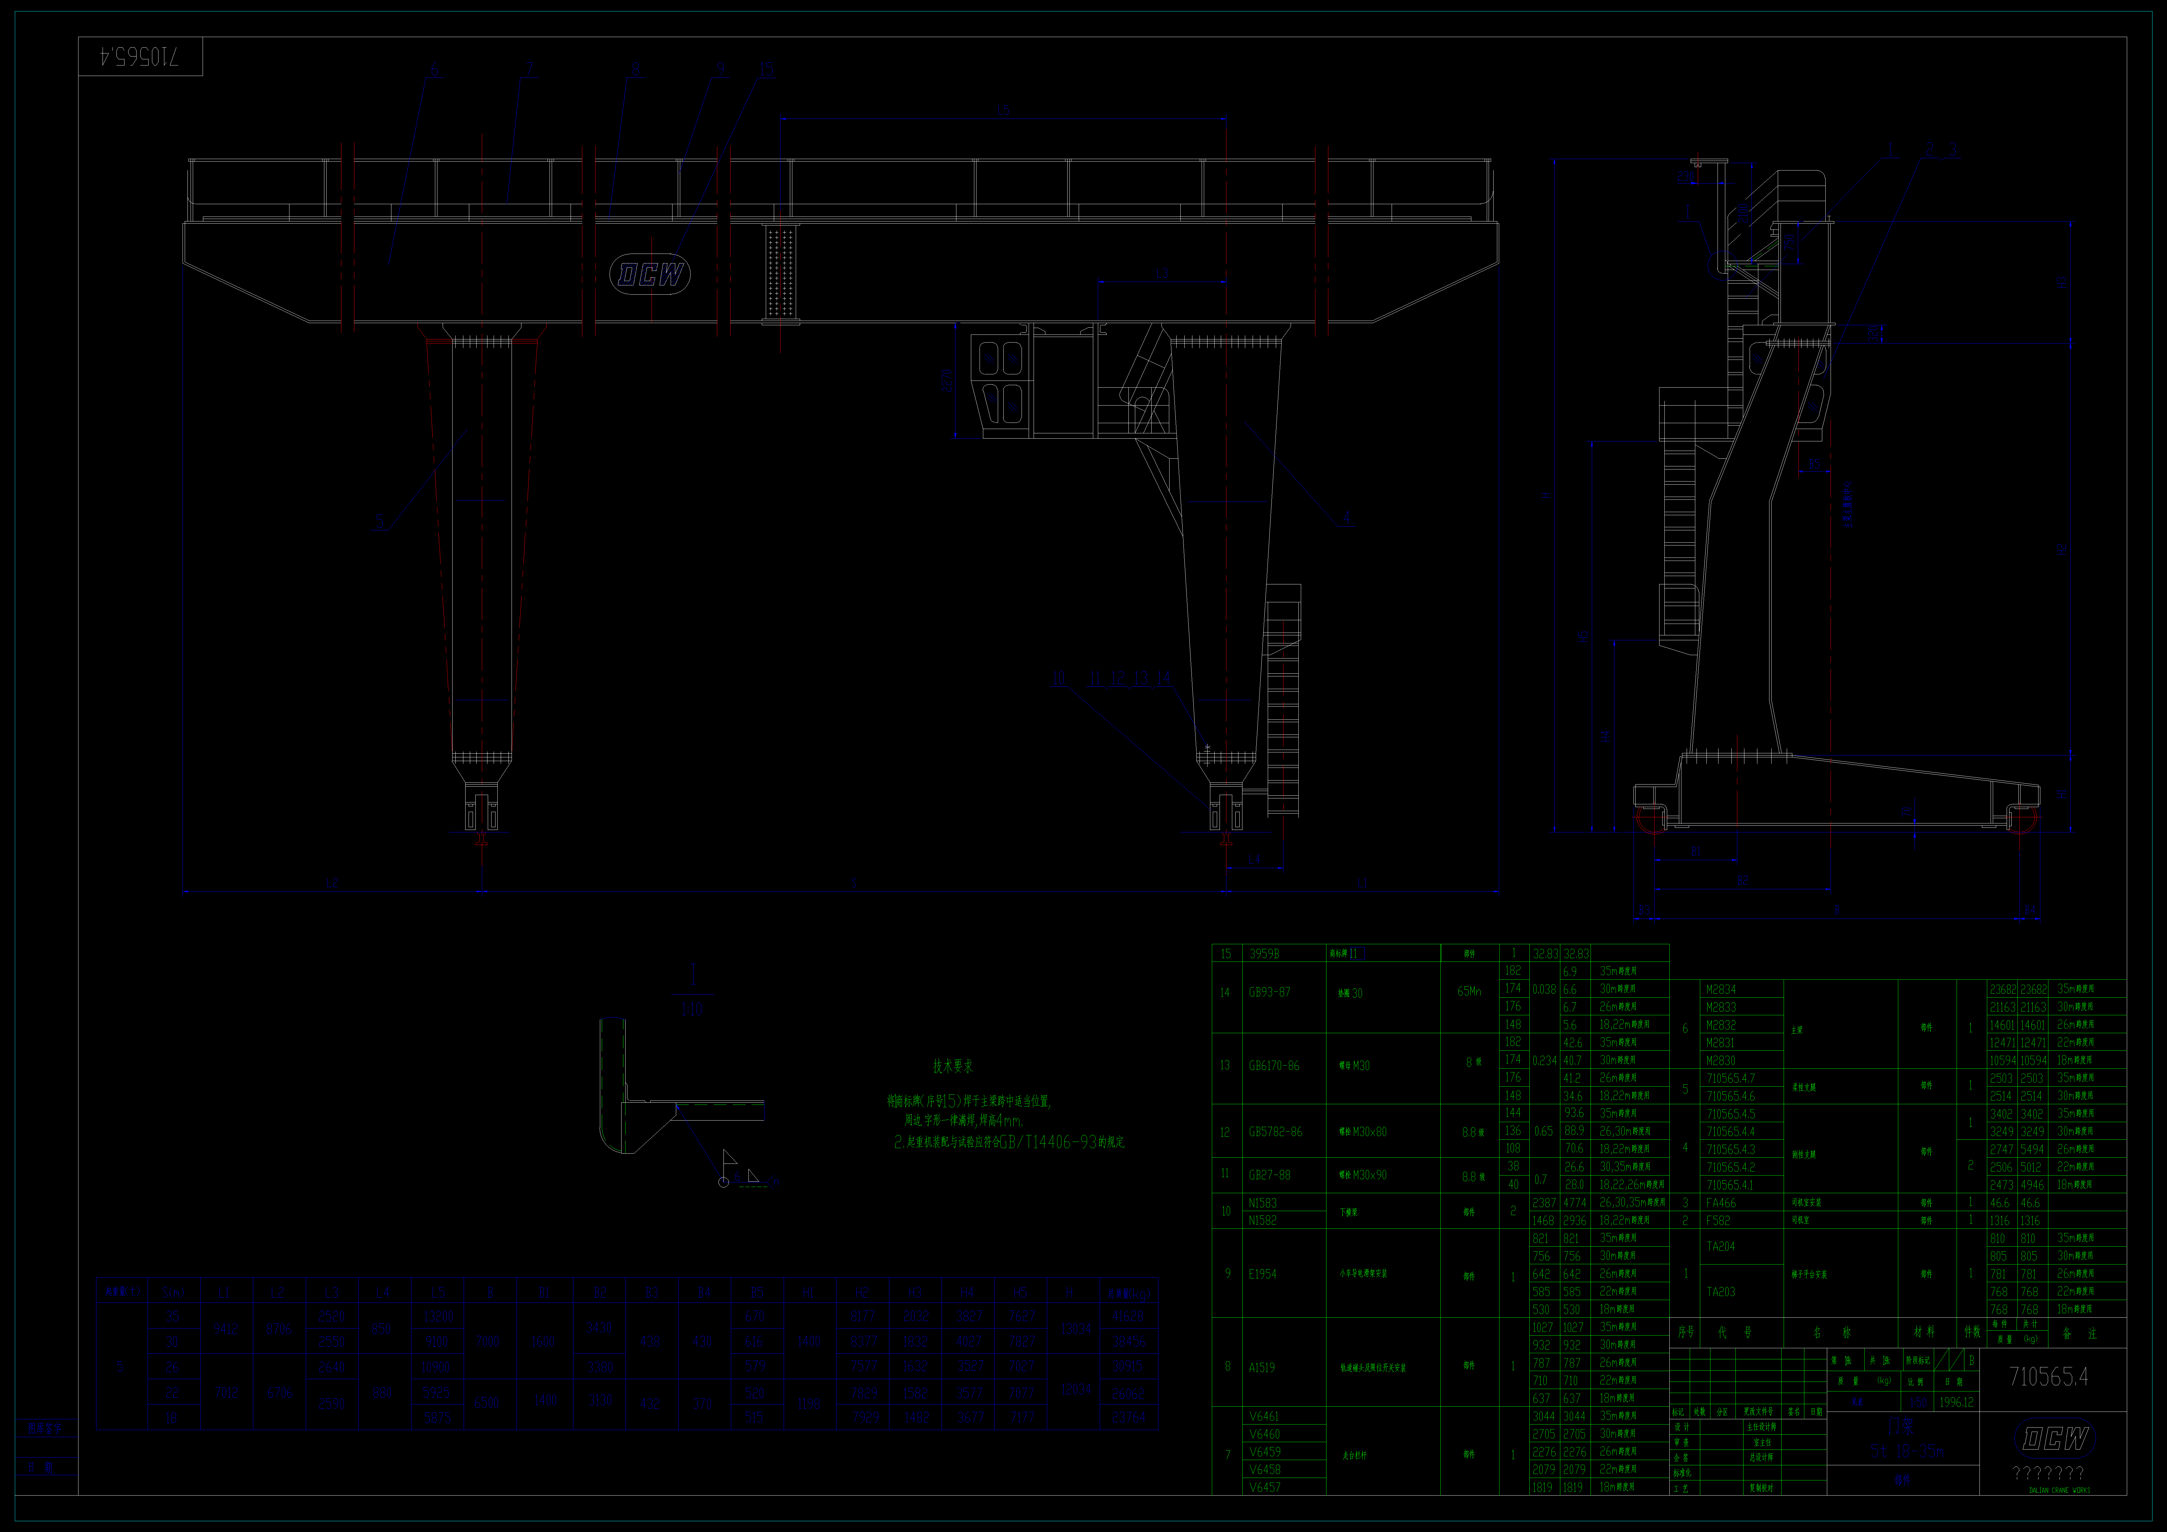Select the total mass value 5494
This screenshot has height=1532, width=2167.
point(2032,1150)
